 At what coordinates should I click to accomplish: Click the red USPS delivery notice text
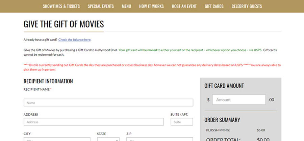(x=152, y=67)
